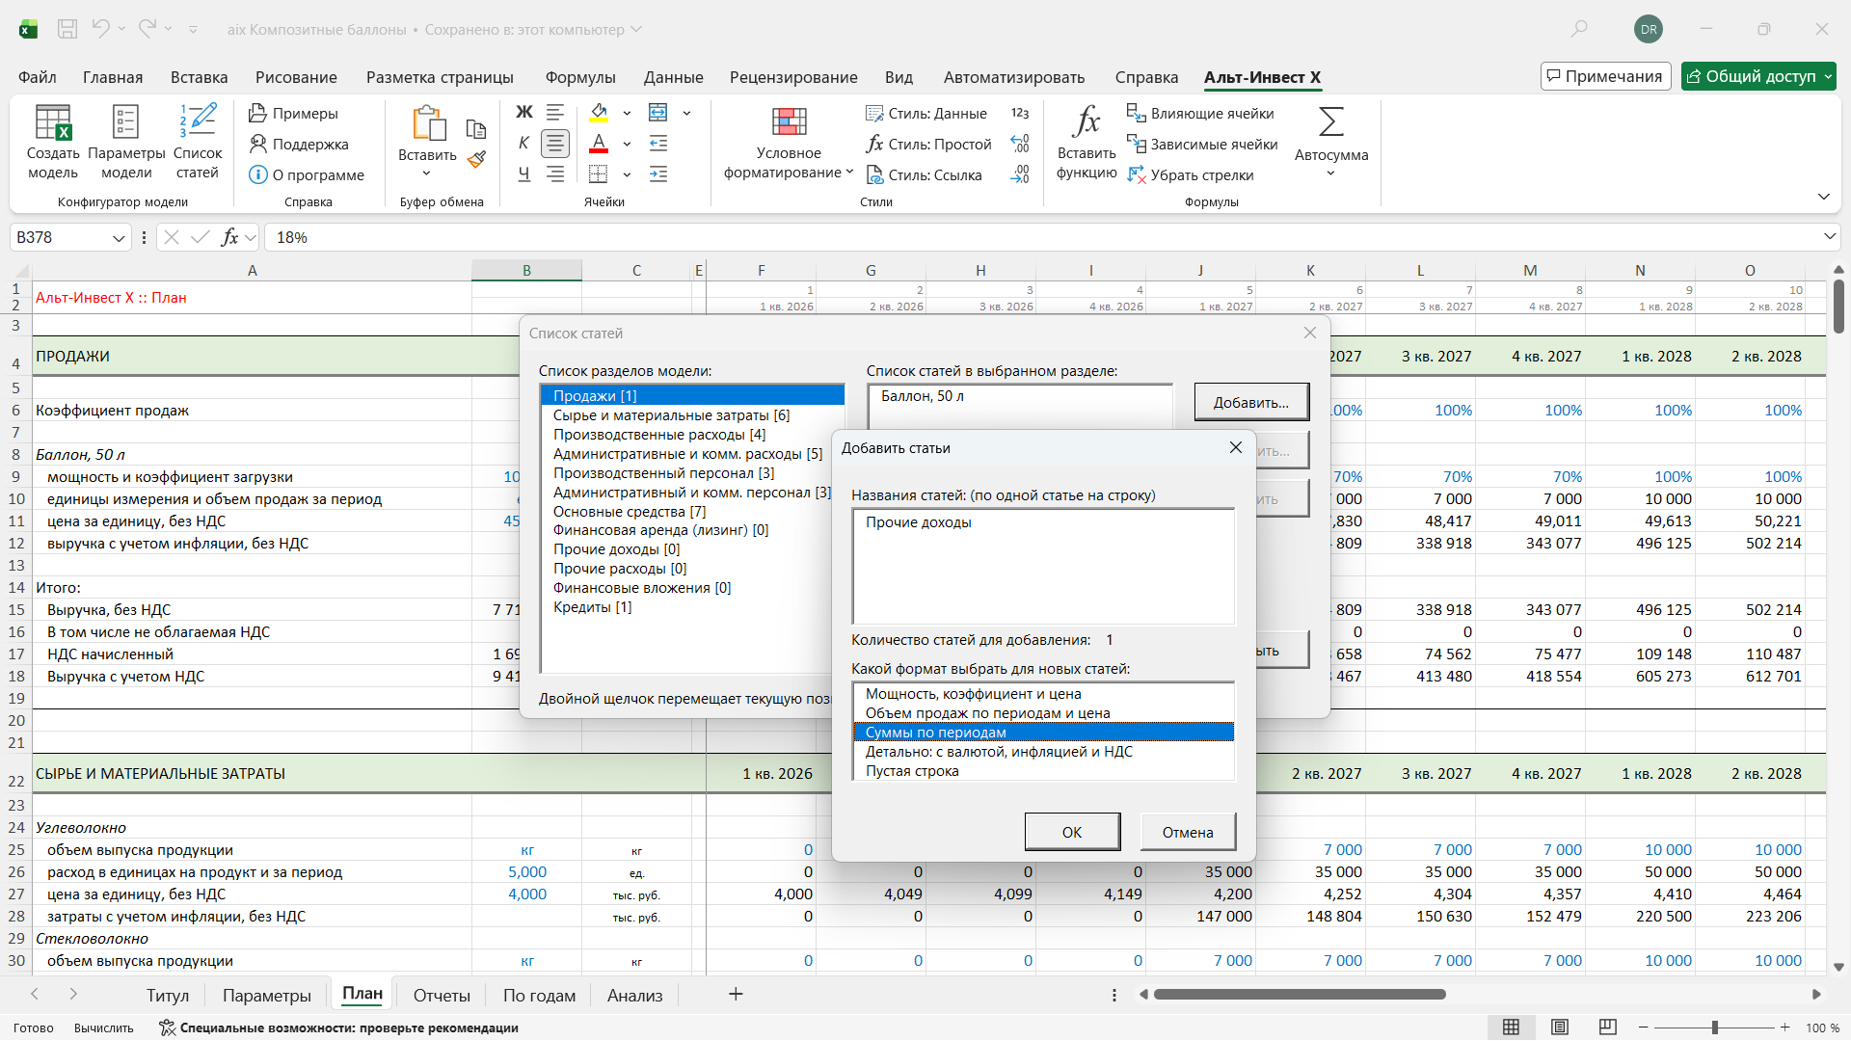Click the Отмена button
The width and height of the screenshot is (1851, 1041).
tap(1187, 832)
